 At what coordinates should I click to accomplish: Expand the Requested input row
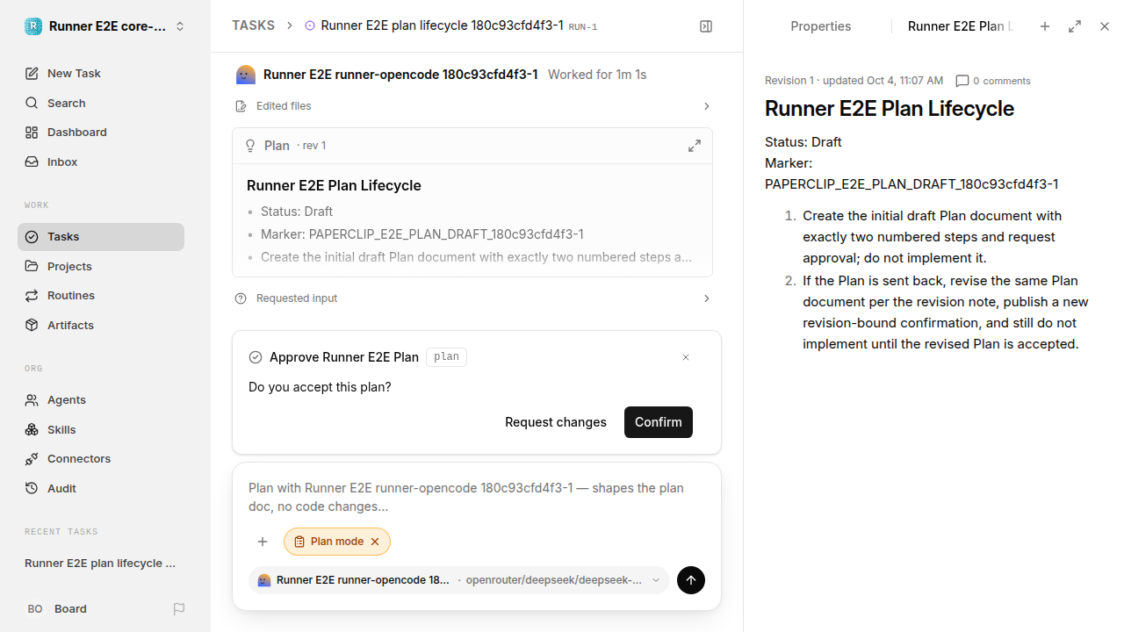click(x=472, y=298)
